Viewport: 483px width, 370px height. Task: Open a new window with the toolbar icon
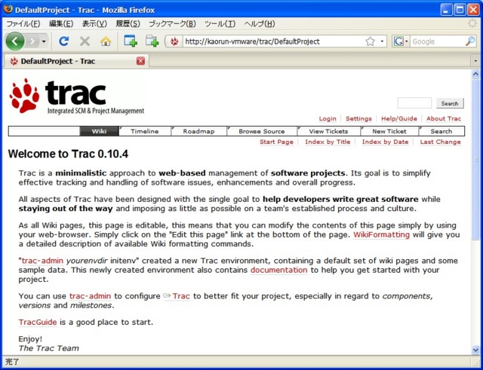pyautogui.click(x=131, y=41)
